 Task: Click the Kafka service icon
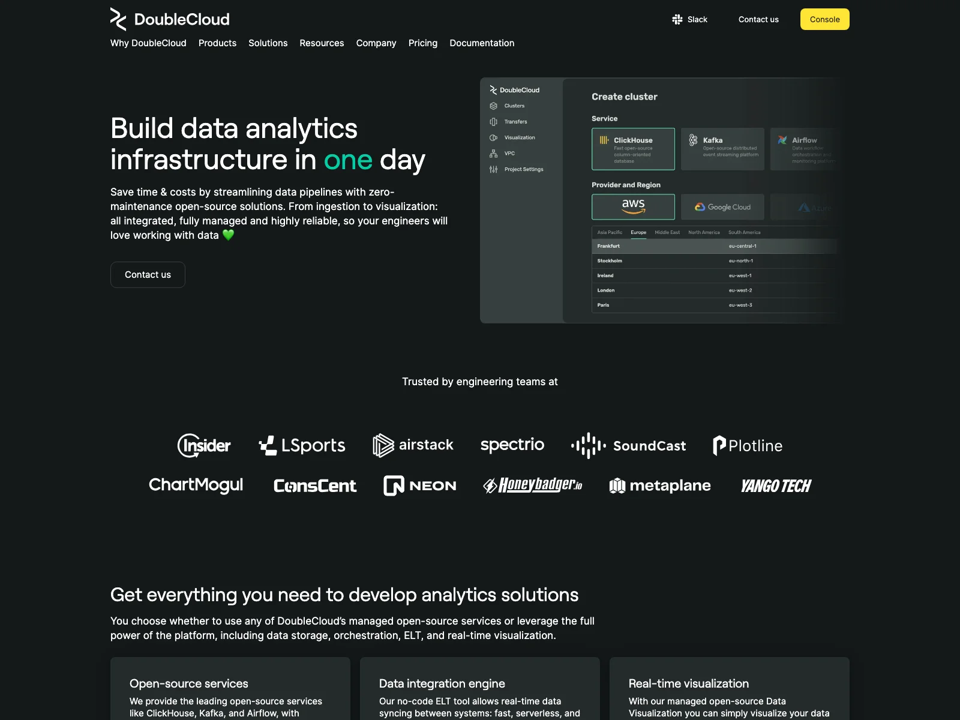click(x=693, y=140)
